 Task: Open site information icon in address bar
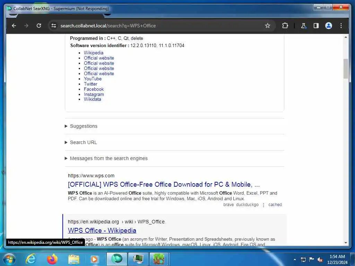click(54, 26)
